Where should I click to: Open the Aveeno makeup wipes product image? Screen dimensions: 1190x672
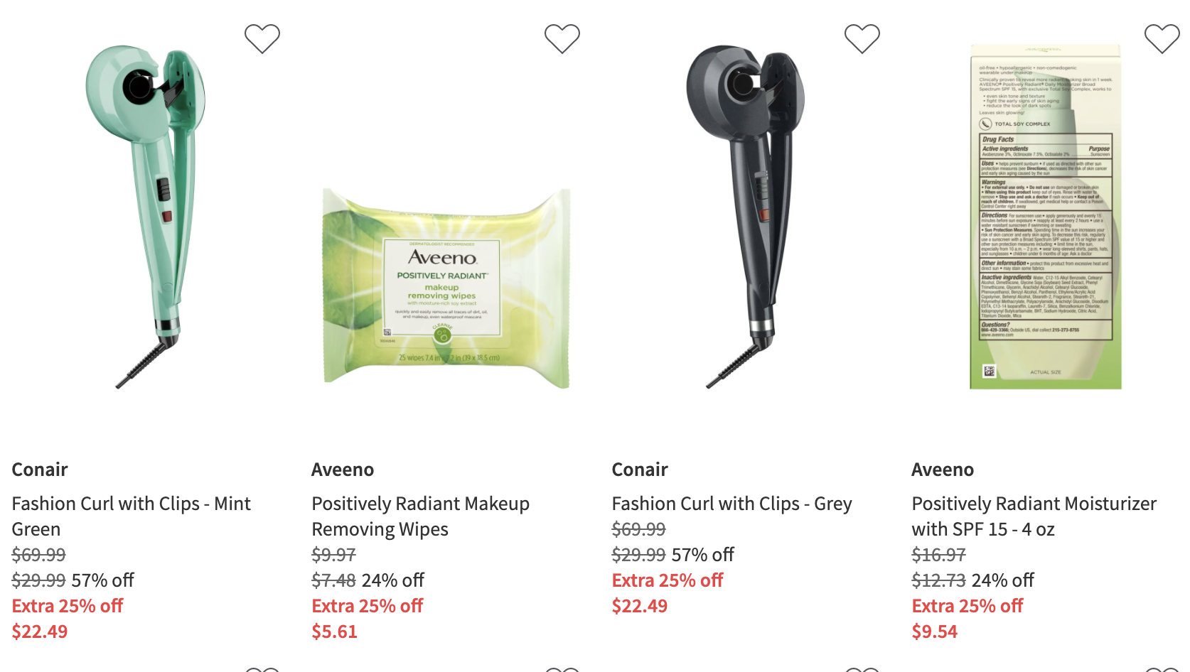446,288
